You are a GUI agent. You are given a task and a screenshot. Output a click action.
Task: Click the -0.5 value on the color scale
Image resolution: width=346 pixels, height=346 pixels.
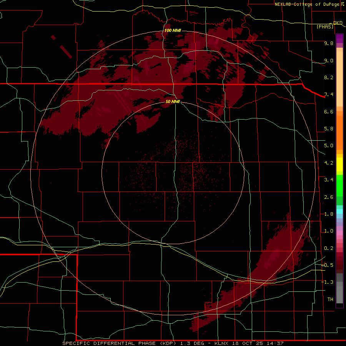click(x=327, y=265)
